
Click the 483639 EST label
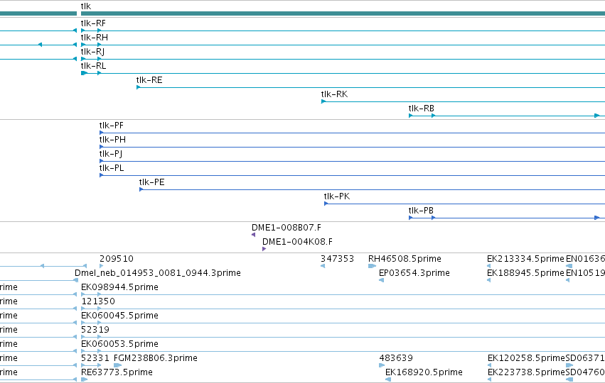tap(396, 359)
